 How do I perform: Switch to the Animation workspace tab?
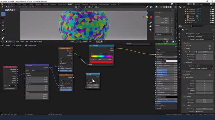coord(77,4)
